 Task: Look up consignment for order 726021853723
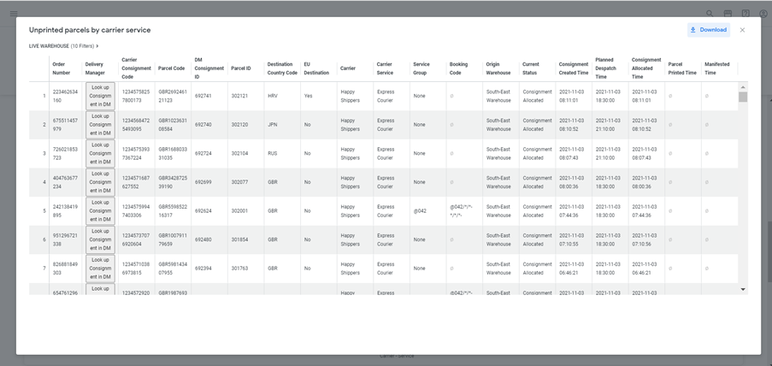100,153
